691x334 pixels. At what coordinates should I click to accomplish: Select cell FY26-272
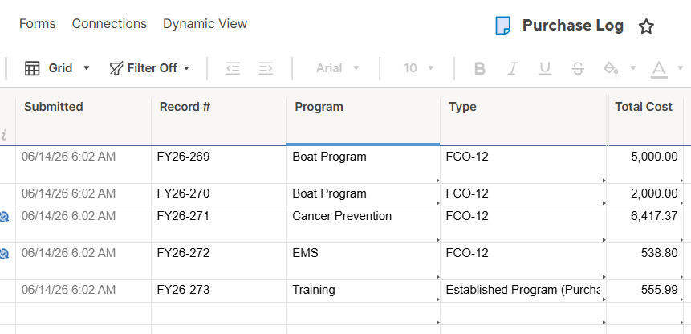(x=218, y=261)
